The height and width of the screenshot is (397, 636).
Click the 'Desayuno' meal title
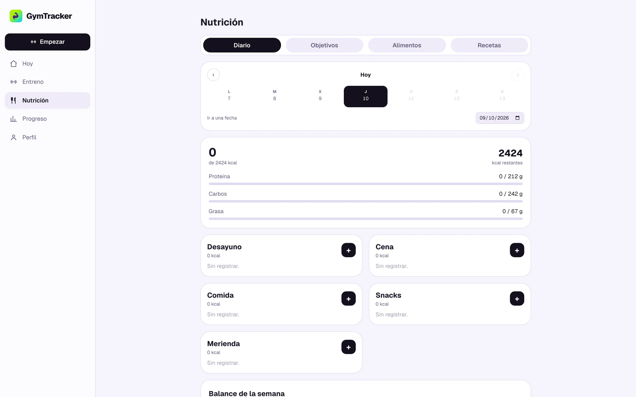224,247
